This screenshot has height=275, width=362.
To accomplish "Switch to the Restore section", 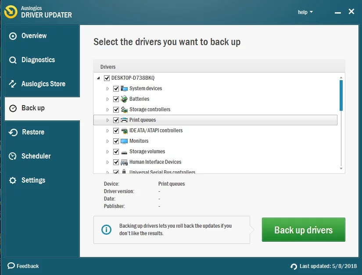I will pyautogui.click(x=42, y=132).
